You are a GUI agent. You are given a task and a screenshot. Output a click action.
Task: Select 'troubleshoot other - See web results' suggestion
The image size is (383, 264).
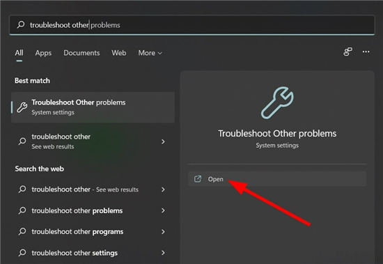(93, 189)
